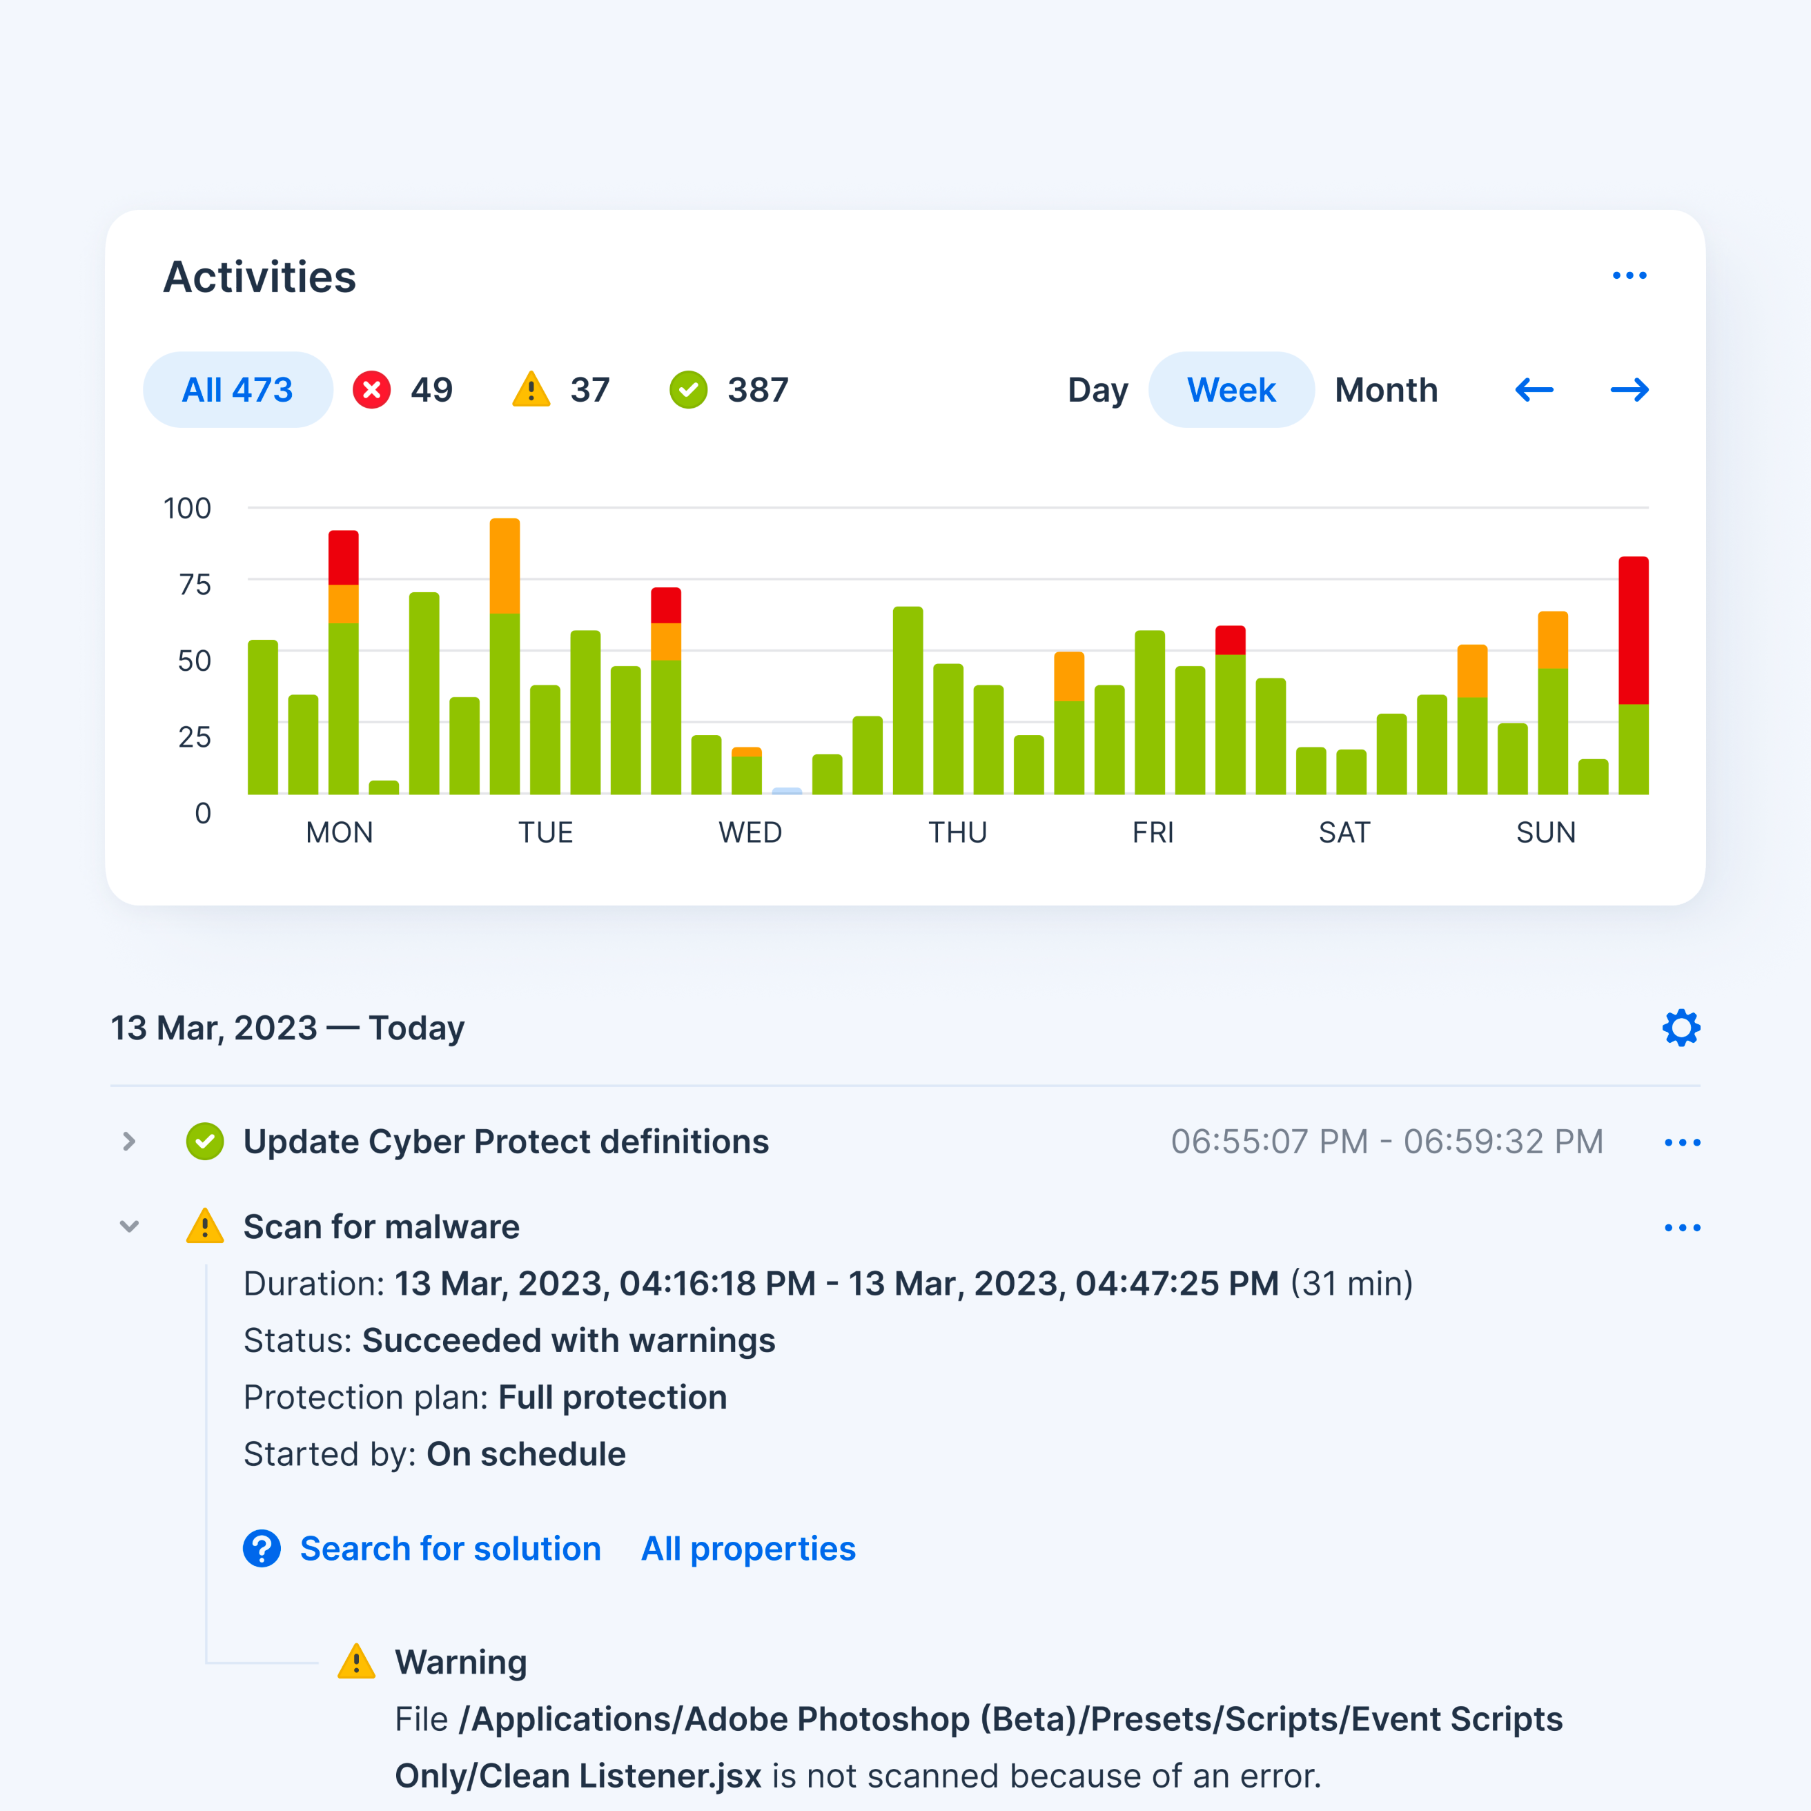
Task: Expand the Update Cyber Protect definitions entry
Action: coord(128,1142)
